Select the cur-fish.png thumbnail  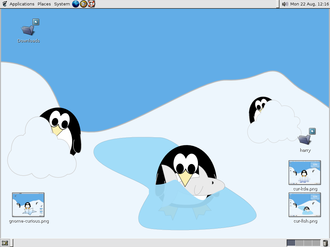tap(305, 205)
